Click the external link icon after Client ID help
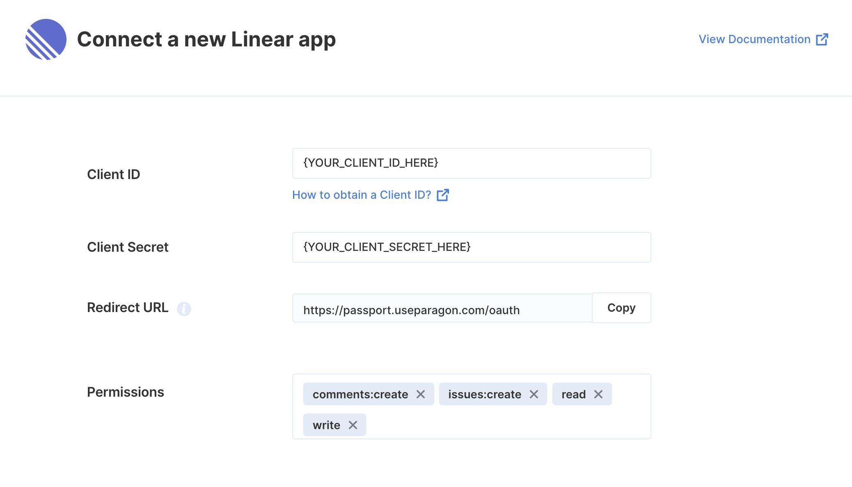Screen dimensions: 852x487 coord(443,195)
